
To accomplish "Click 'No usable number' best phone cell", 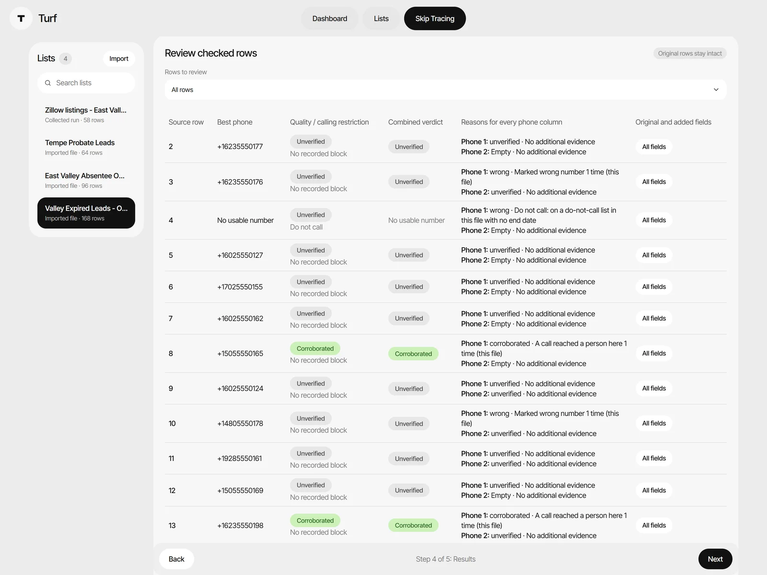I will [x=245, y=220].
